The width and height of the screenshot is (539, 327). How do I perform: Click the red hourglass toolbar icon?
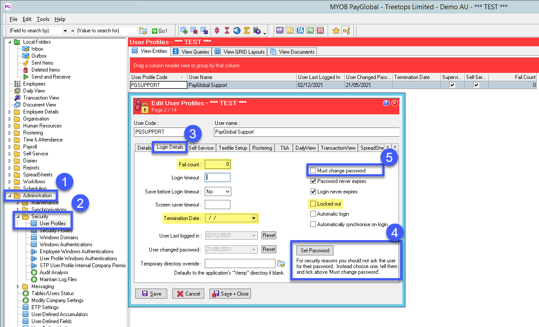227,31
